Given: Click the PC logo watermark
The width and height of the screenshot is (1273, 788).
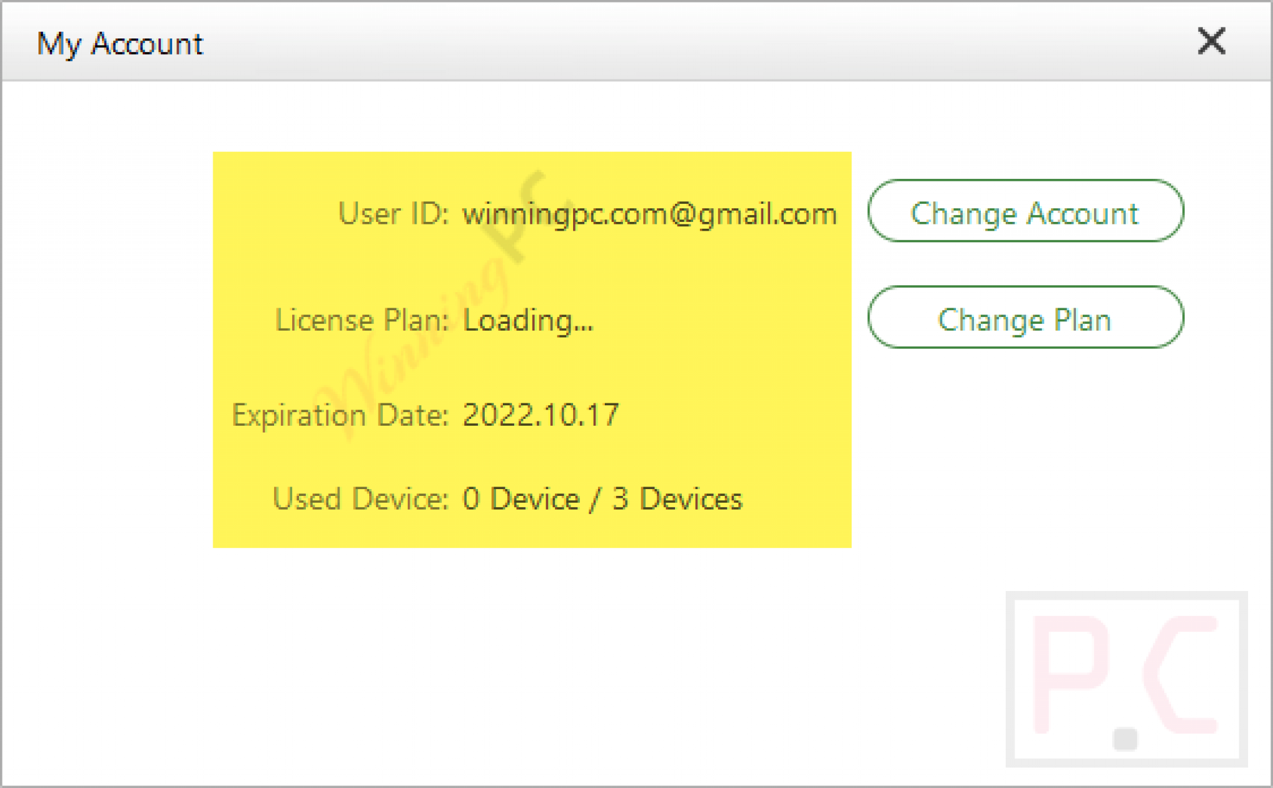Looking at the screenshot, I should [x=1126, y=679].
